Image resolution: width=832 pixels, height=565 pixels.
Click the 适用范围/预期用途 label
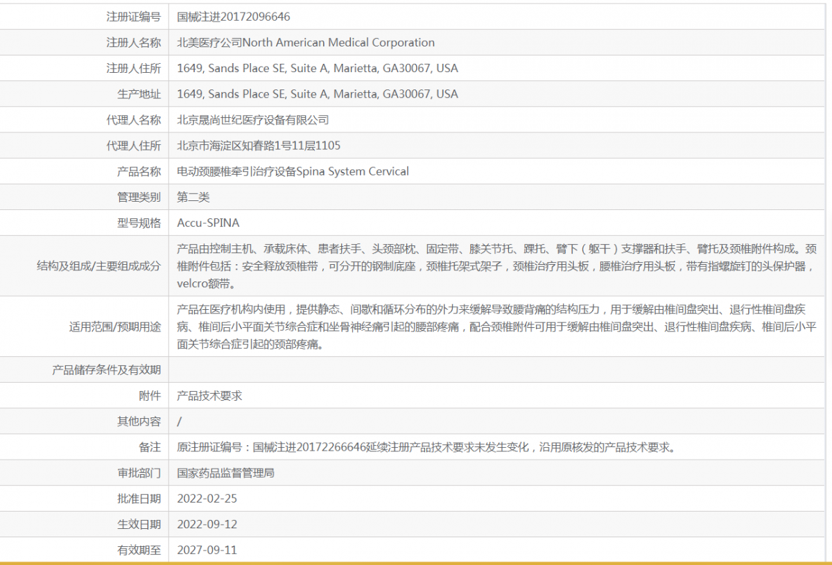(x=115, y=327)
